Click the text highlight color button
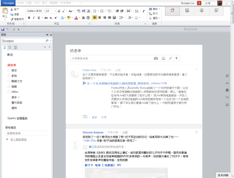Viewport: 234px width, 178px height. (x=69, y=18)
